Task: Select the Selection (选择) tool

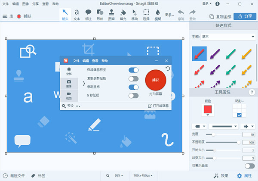Action: (x=146, y=15)
